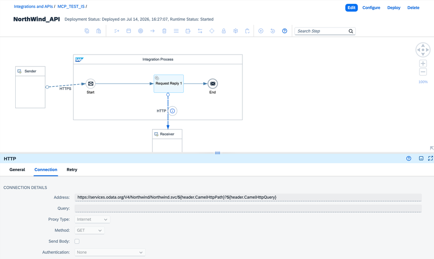
Task: Click the play-circle simulation icon in toolbar
Action: (x=261, y=31)
